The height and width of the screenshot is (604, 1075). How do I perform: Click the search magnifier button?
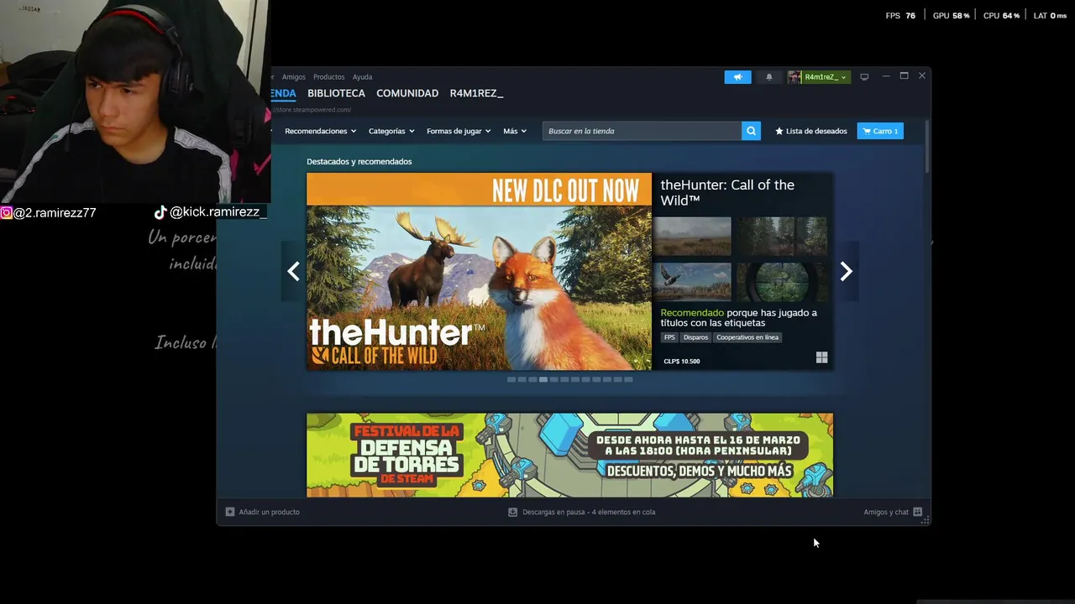(x=751, y=131)
